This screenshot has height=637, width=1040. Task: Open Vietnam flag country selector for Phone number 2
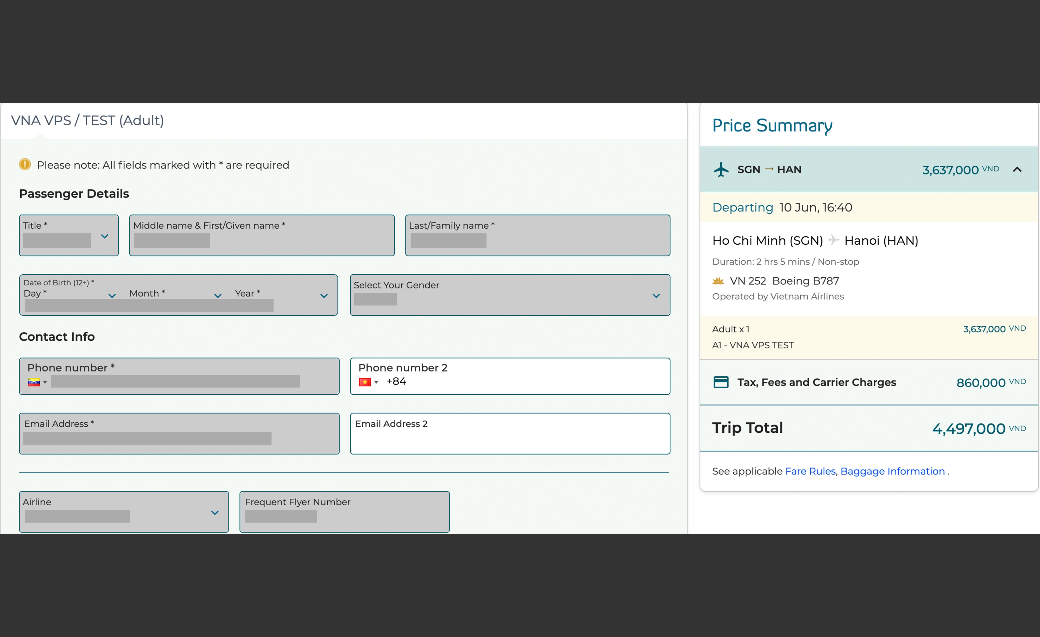(x=369, y=382)
